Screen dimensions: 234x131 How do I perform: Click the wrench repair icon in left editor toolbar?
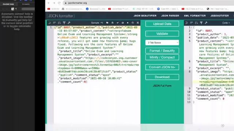[69, 23]
